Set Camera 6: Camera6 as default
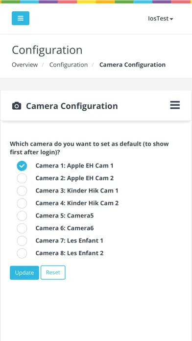 pos(22,228)
